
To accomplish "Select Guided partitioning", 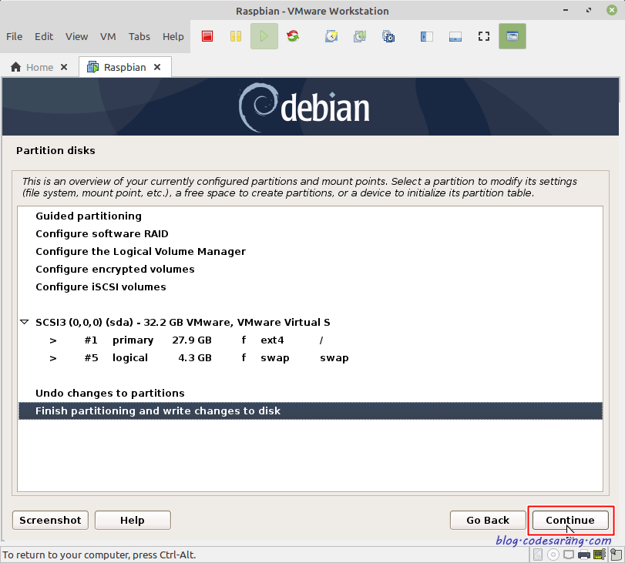I will [310, 216].
